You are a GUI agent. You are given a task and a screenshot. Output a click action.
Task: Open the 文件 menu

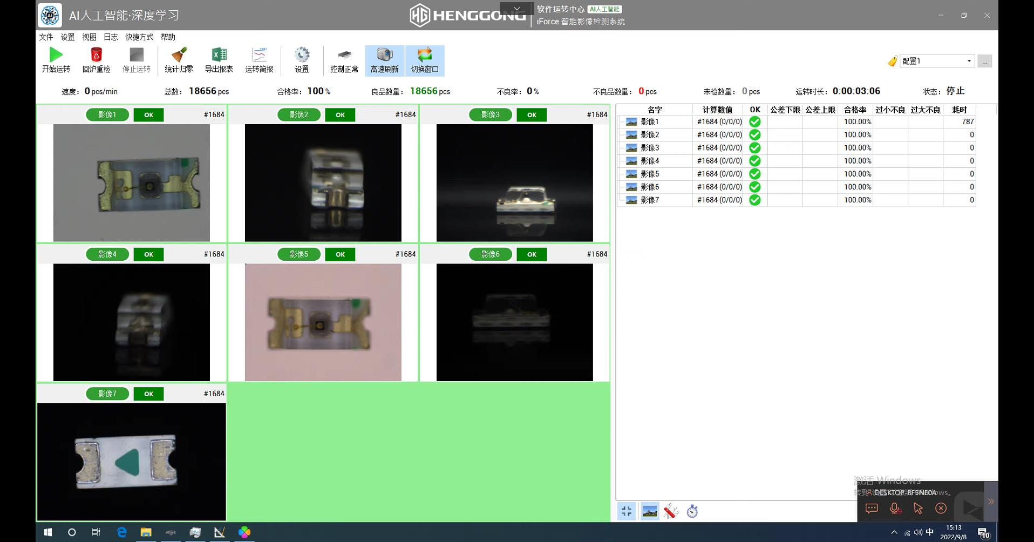pyautogui.click(x=46, y=37)
